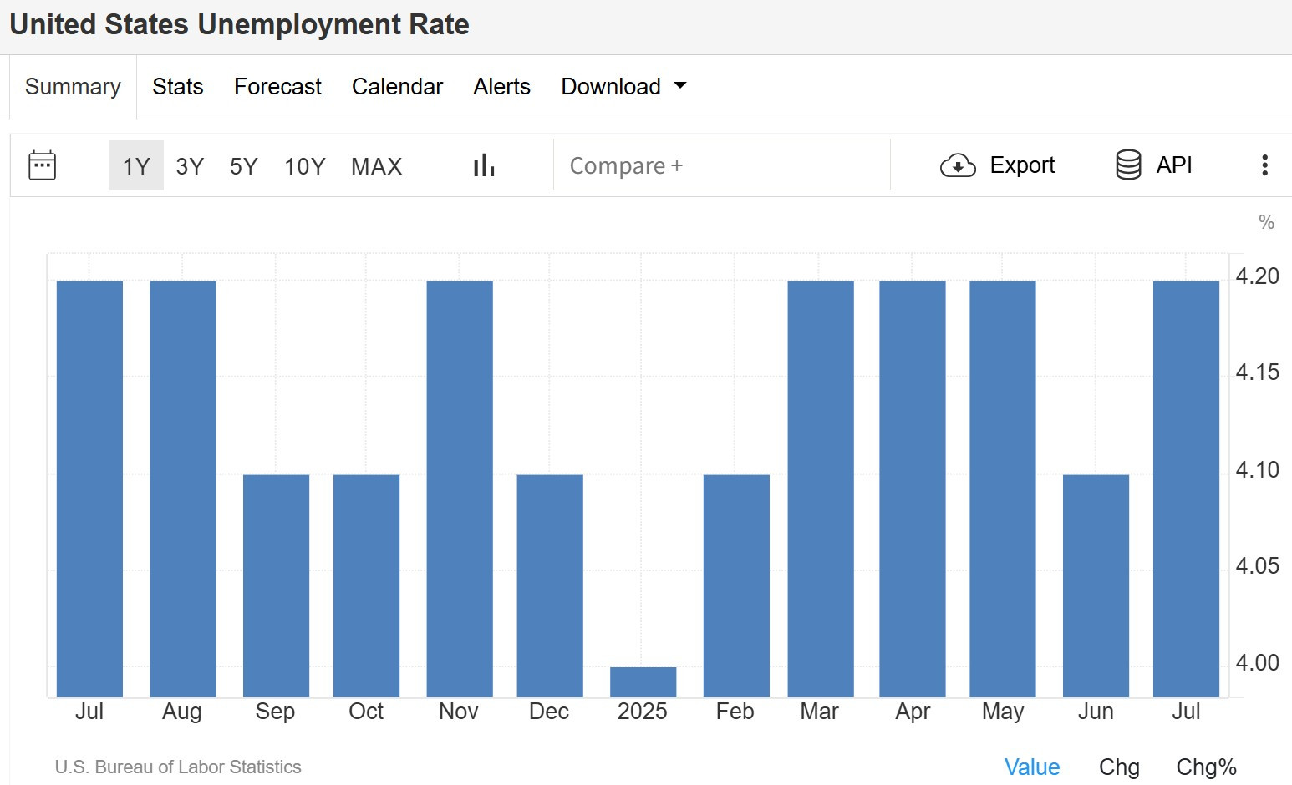Show Chg values below the chart
This screenshot has height=785, width=1292.
coord(1119,767)
